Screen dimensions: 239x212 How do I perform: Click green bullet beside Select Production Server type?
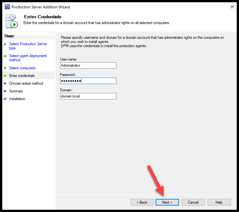(5, 44)
